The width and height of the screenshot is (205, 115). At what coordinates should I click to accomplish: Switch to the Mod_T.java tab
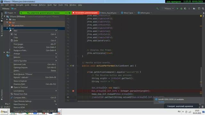(128, 13)
